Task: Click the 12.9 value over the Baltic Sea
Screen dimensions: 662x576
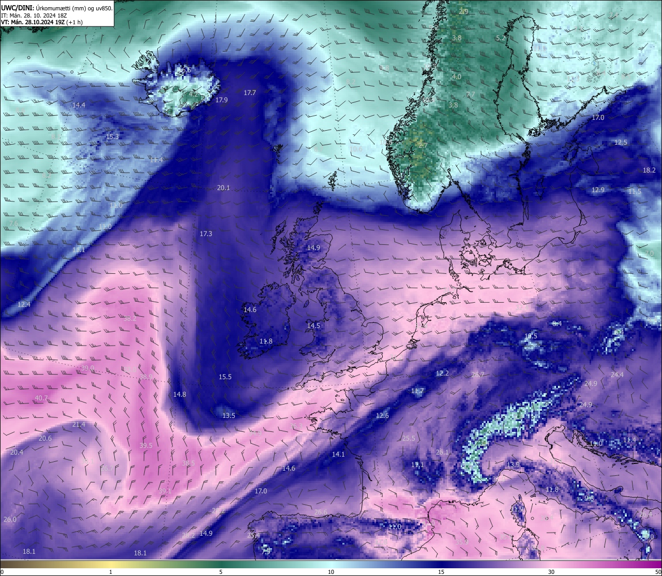Action: pyautogui.click(x=598, y=190)
